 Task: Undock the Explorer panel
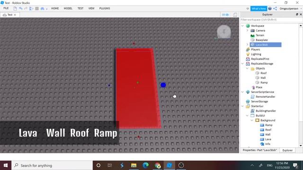tap(297, 15)
